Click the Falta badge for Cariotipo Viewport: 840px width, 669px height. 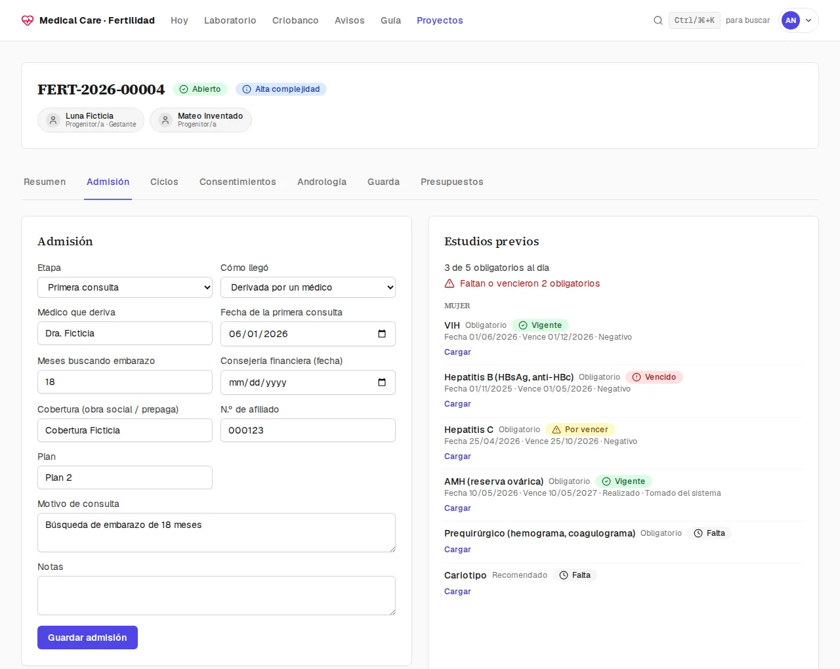coord(575,575)
